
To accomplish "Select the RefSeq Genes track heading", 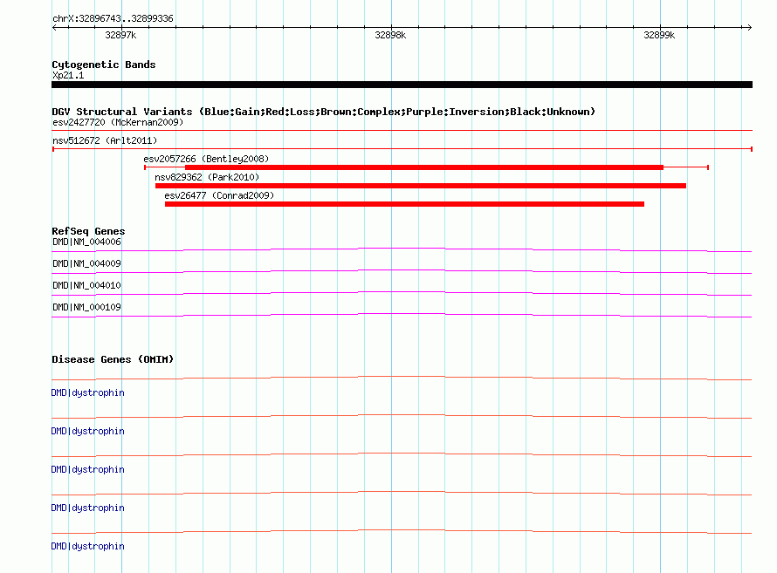I will pos(88,231).
